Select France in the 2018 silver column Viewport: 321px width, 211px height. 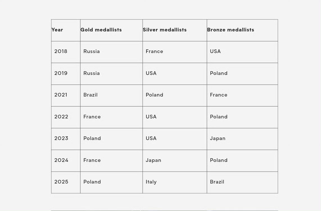154,51
